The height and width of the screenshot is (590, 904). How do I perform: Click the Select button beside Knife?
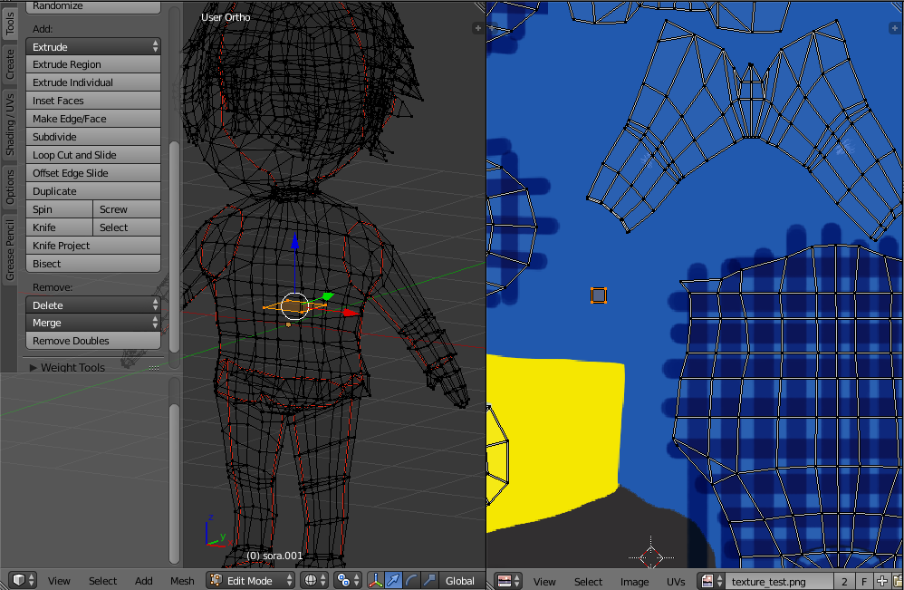coord(127,227)
